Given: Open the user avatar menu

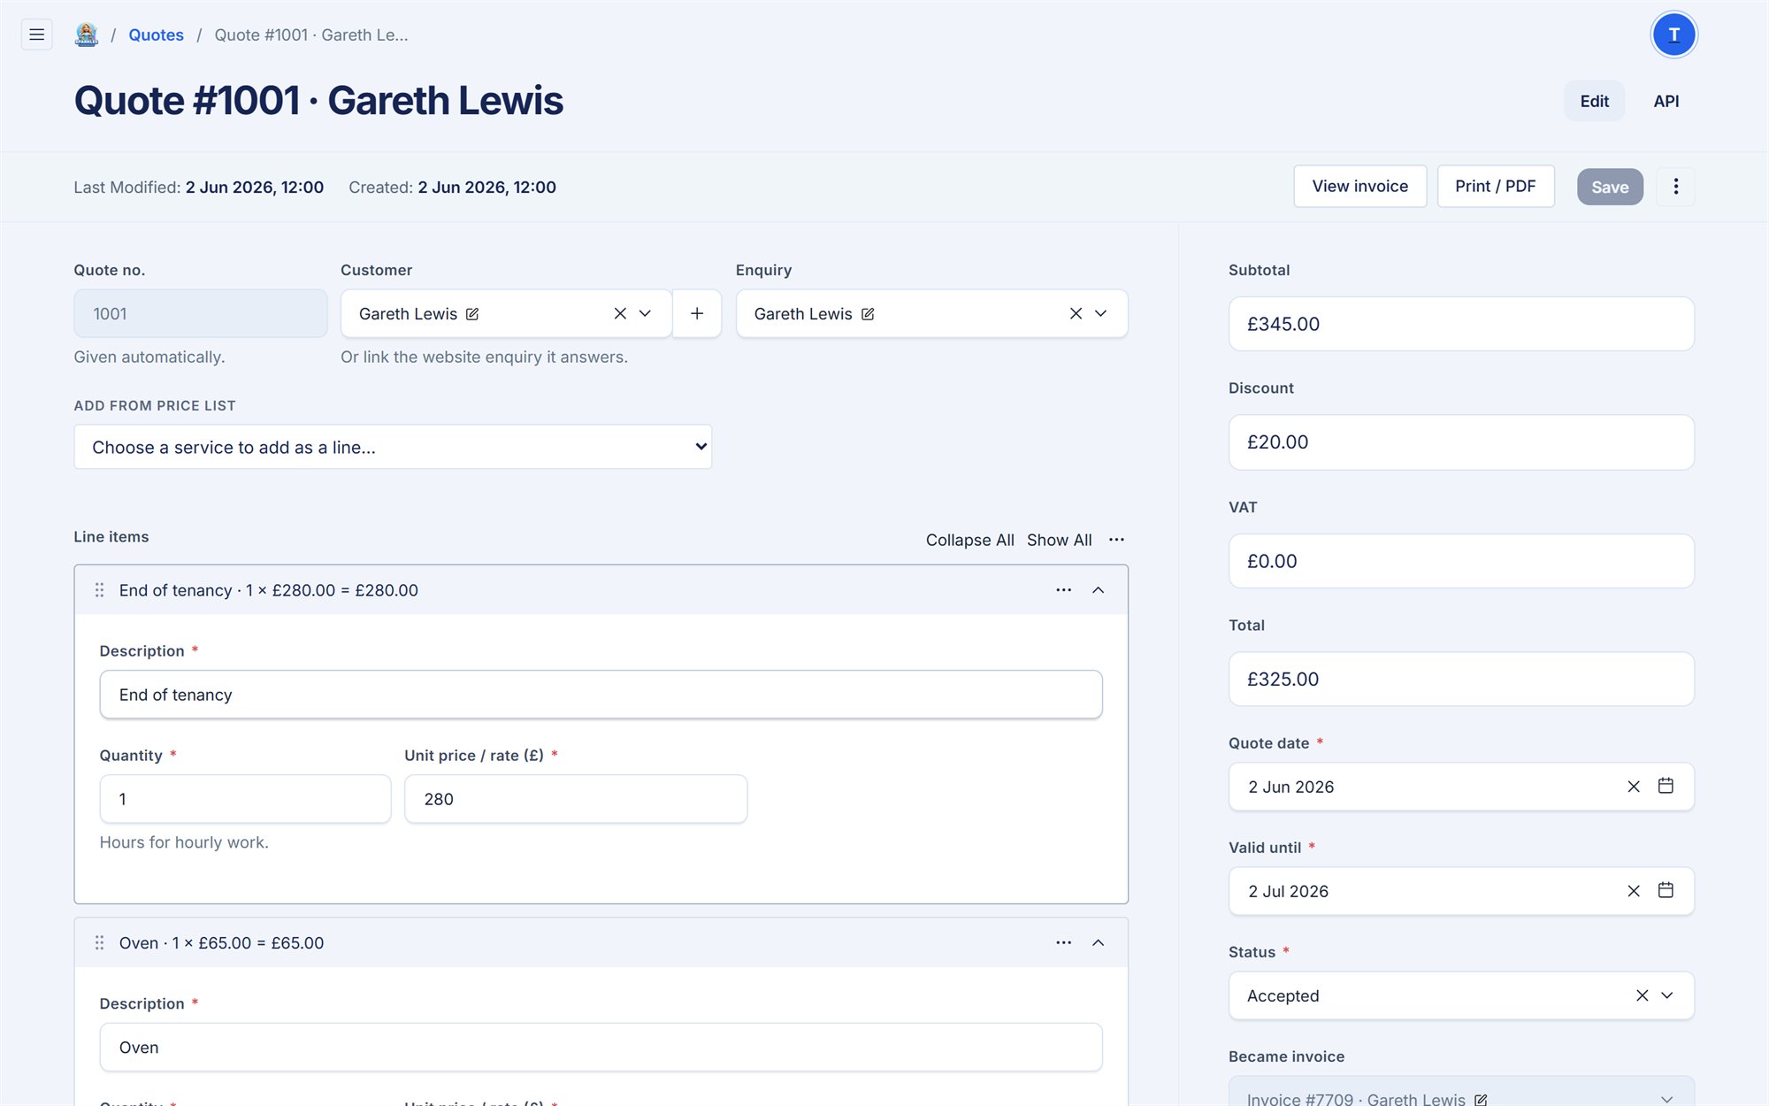Looking at the screenshot, I should (x=1673, y=35).
